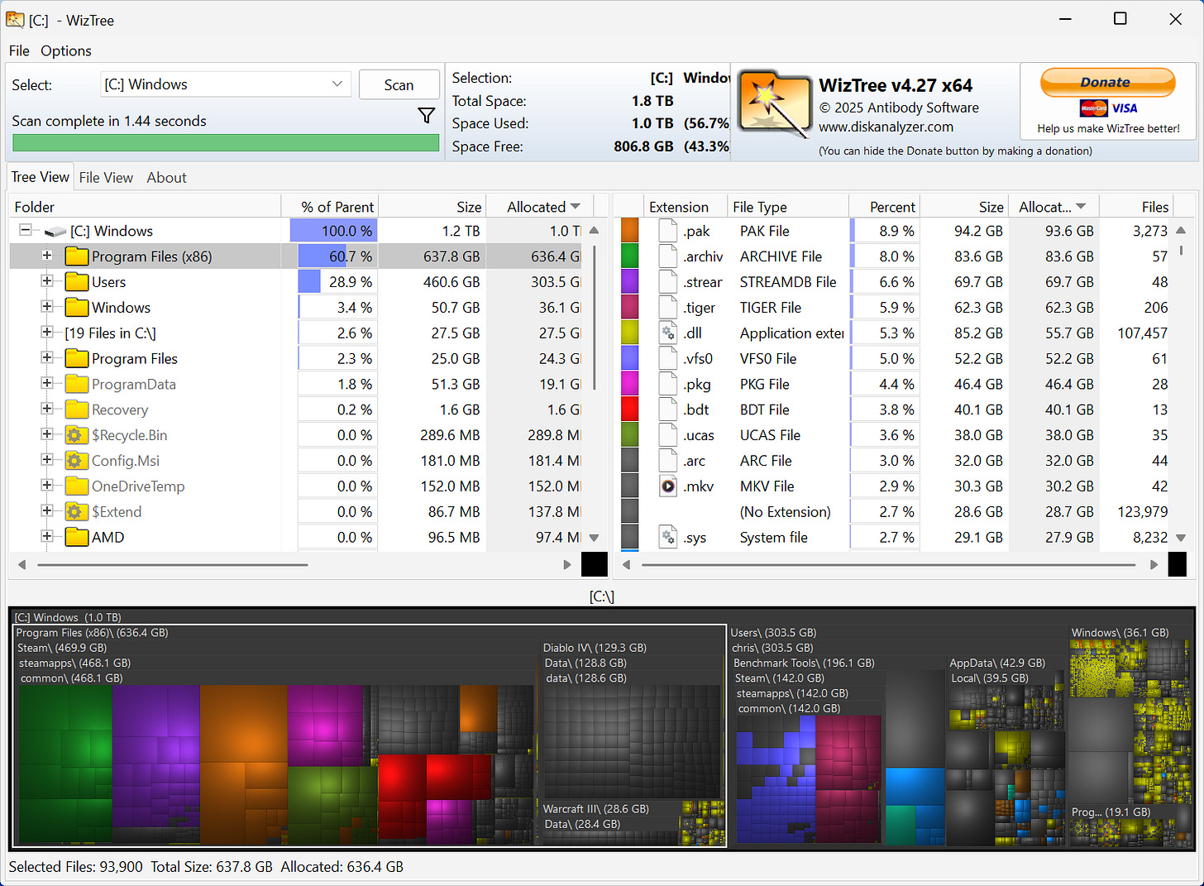Click the $Extend gear folder icon
Image resolution: width=1204 pixels, height=886 pixels.
pos(77,512)
